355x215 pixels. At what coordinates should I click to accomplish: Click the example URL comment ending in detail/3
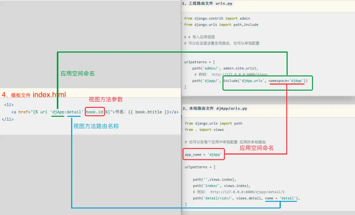[239, 192]
